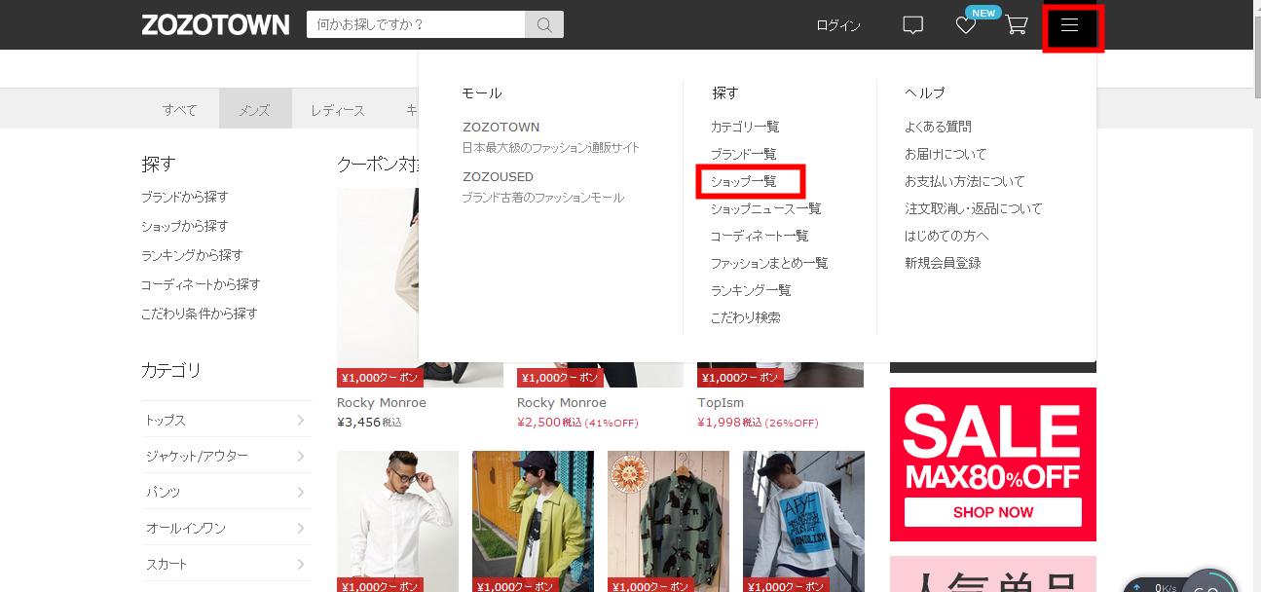Image resolution: width=1261 pixels, height=592 pixels.
Task: Click the 何かお探しですか search field
Action: click(416, 24)
